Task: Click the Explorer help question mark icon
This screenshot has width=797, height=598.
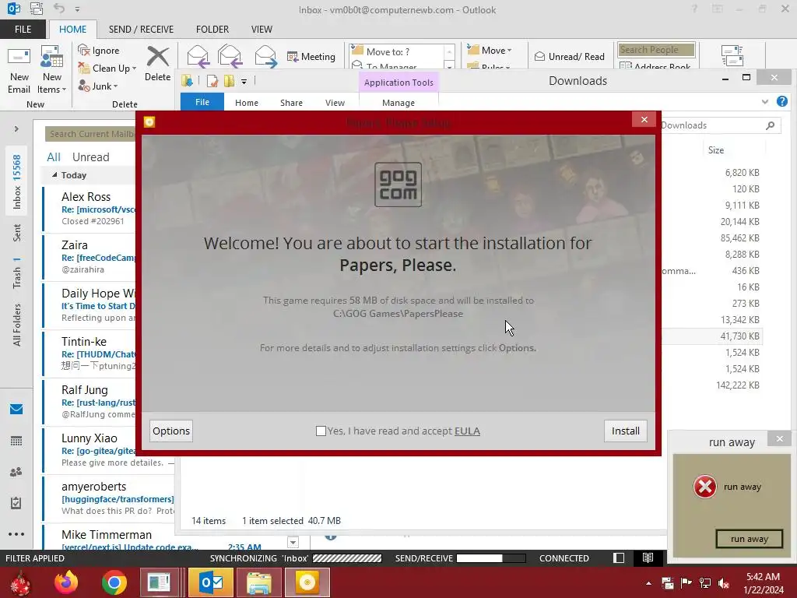Action: click(x=782, y=102)
